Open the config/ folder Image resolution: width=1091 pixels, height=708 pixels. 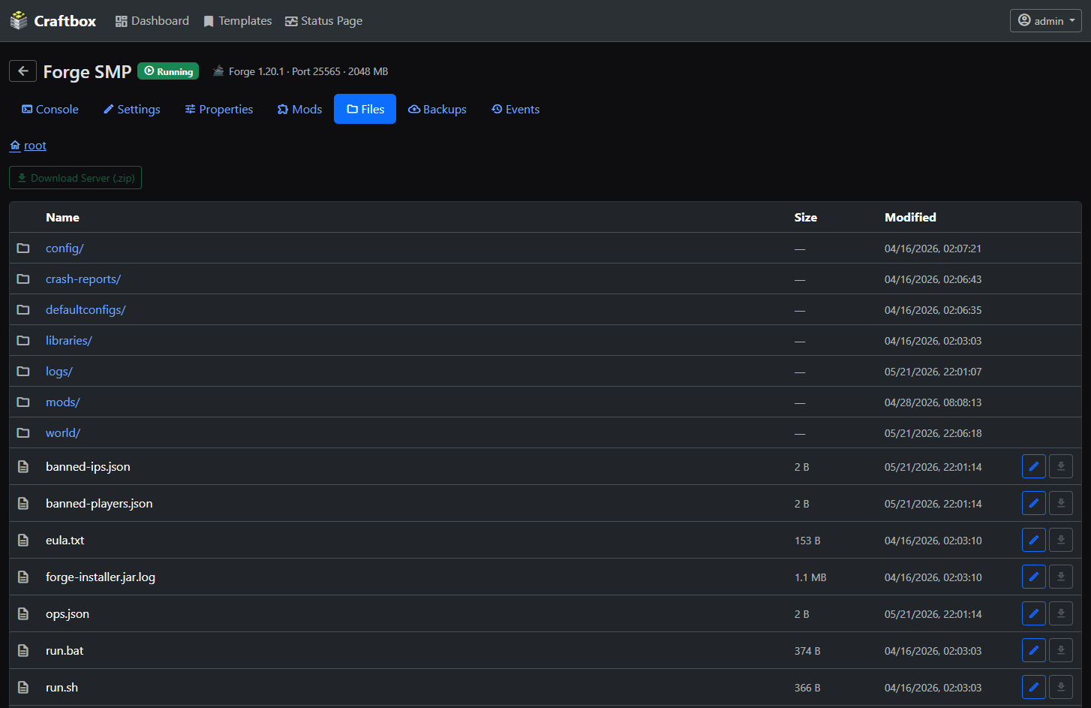pyautogui.click(x=65, y=249)
